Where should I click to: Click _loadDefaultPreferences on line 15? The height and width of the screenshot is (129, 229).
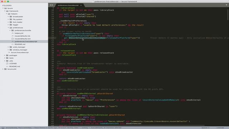pyautogui.click(x=73, y=21)
